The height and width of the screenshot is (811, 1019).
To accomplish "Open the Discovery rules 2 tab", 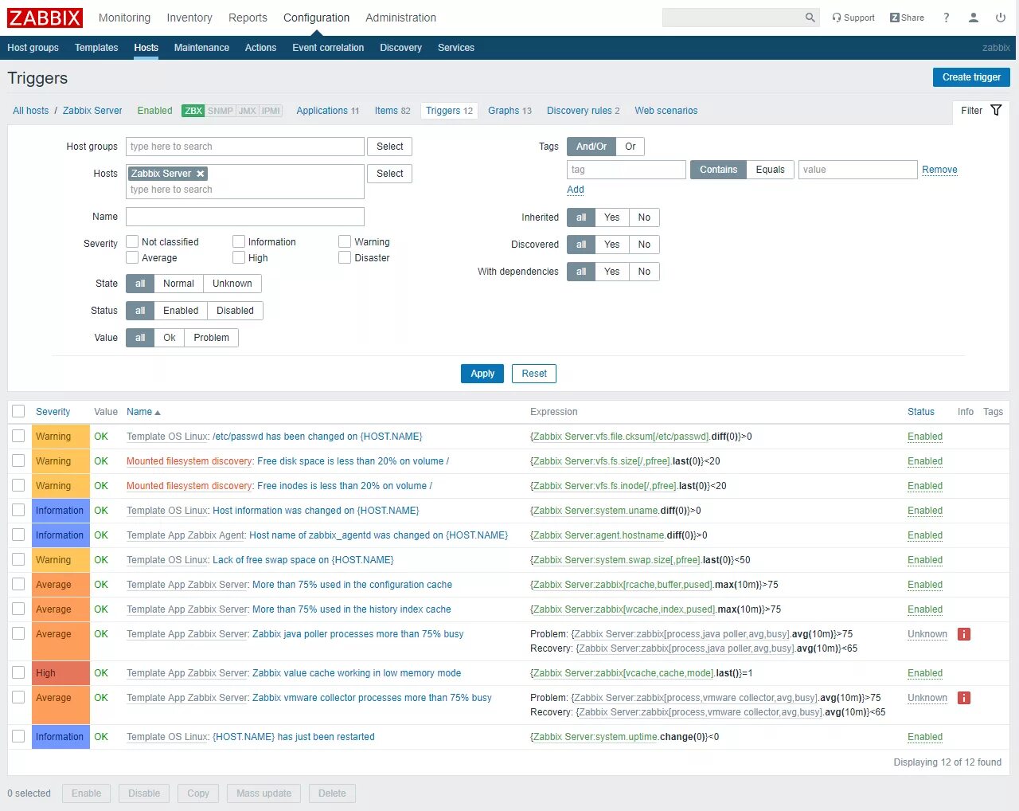I will 583,111.
